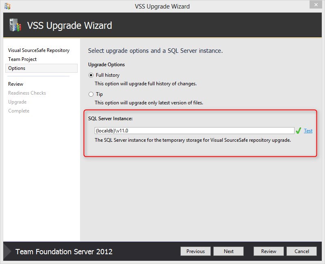Image resolution: width=325 pixels, height=264 pixels.
Task: Click the 'SQL Server Instance:' label
Action: [110, 119]
